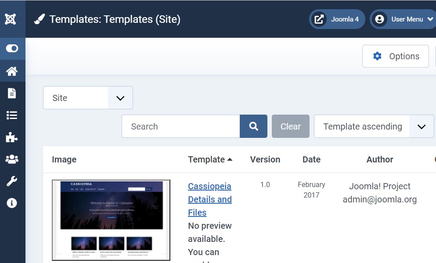Click the Templates: Templates (Site) page title
The width and height of the screenshot is (436, 263).
tap(115, 19)
